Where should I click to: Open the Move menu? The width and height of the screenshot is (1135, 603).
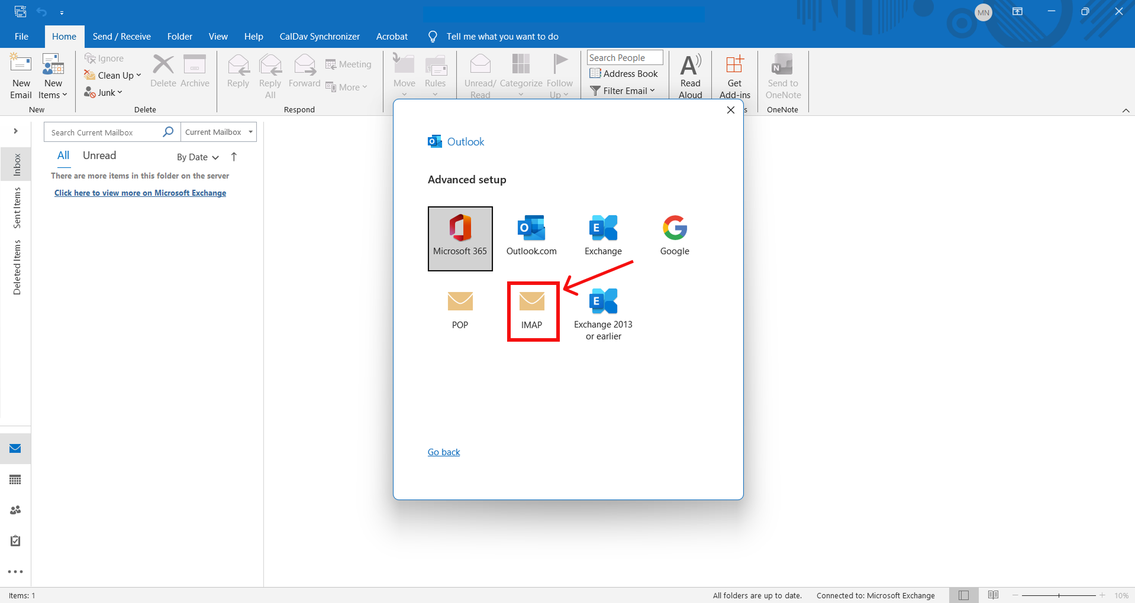404,76
